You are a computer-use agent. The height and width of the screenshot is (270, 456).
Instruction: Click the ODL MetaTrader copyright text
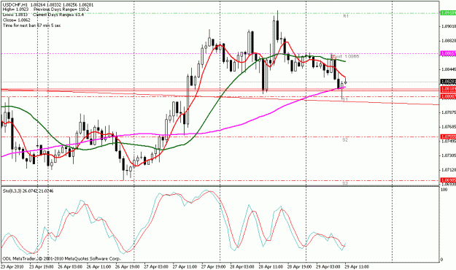(61, 258)
